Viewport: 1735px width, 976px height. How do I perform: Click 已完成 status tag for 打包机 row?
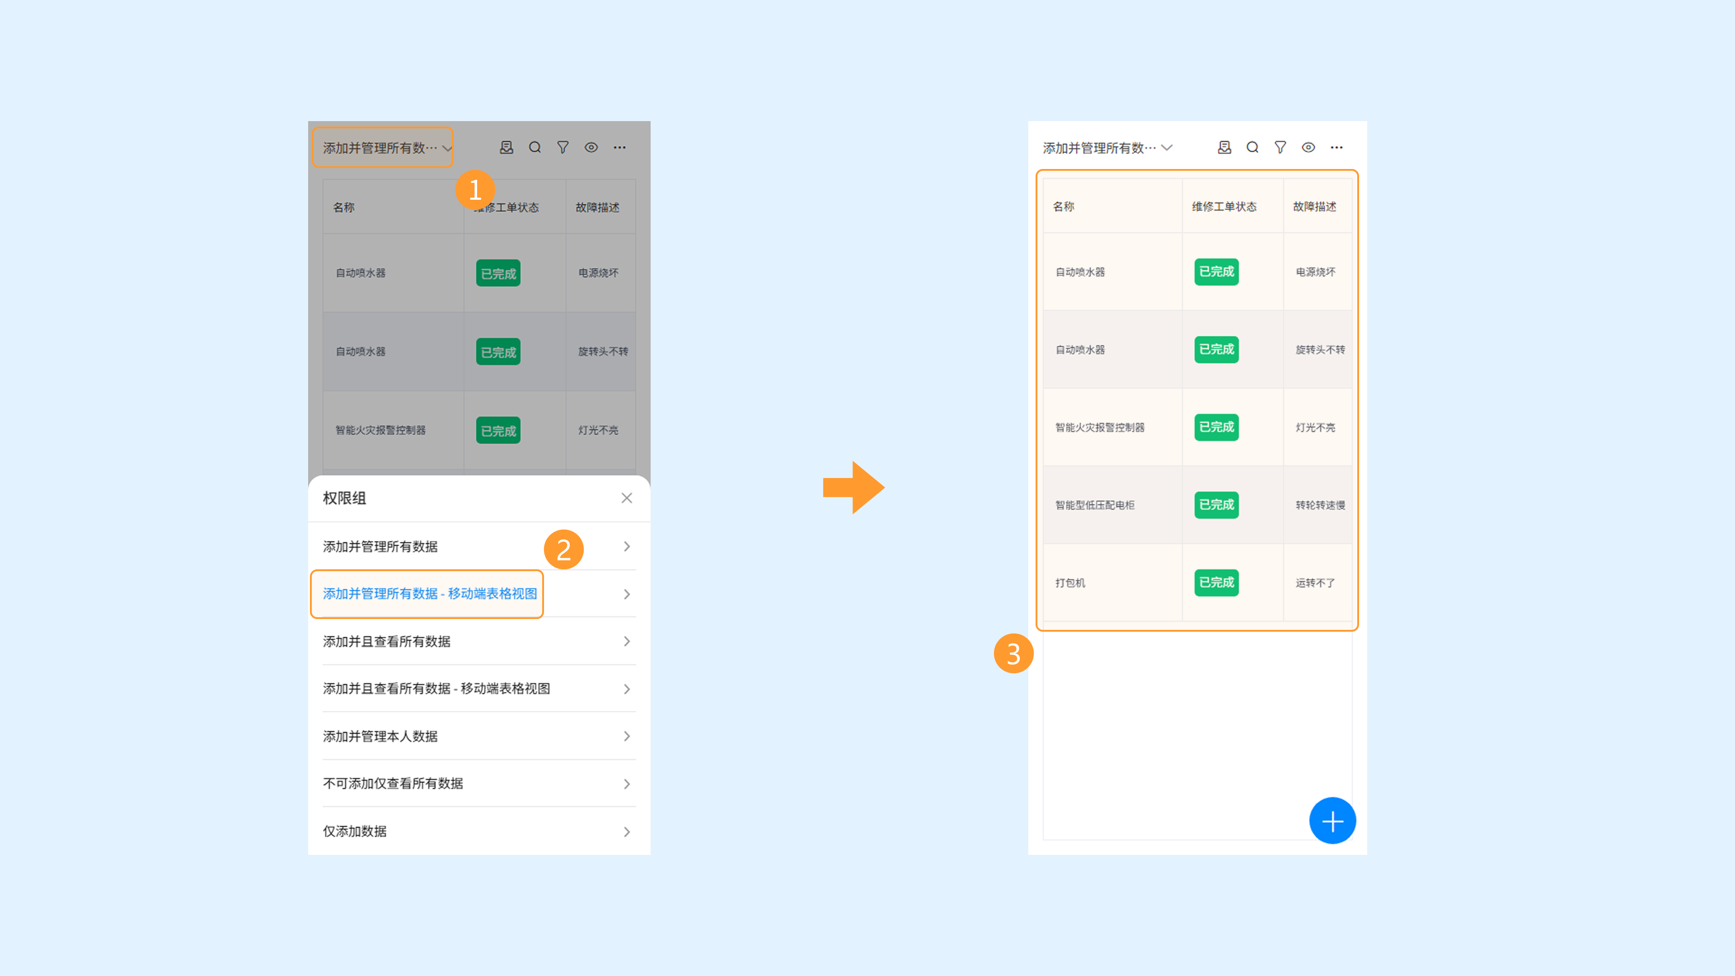click(x=1216, y=582)
